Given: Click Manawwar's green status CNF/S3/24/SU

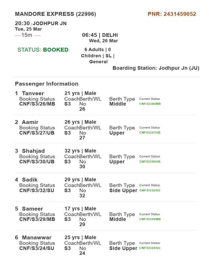Looking at the screenshot, I should click(x=150, y=248).
